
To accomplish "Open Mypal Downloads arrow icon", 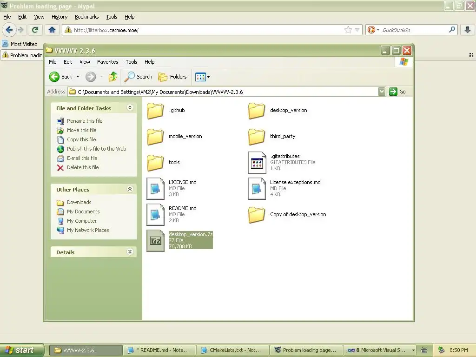I will [x=468, y=30].
